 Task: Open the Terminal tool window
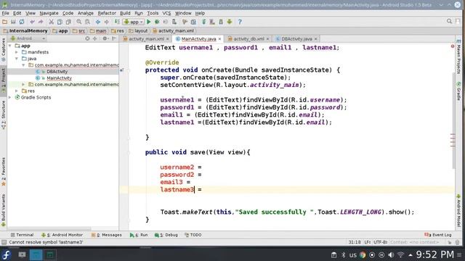click(x=22, y=235)
